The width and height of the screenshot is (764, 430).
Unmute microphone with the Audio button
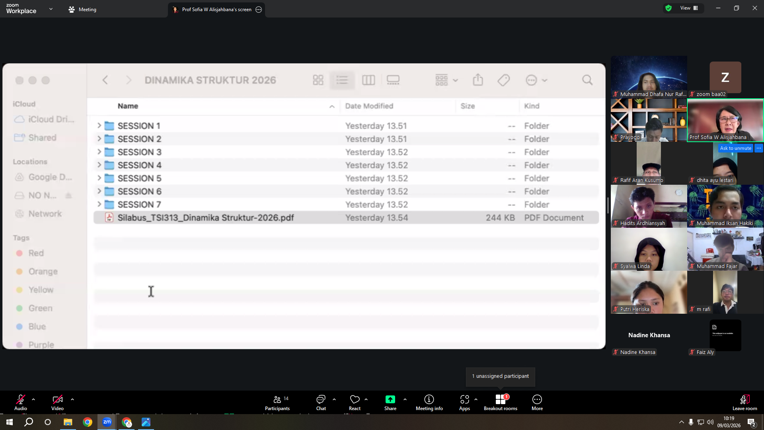(x=21, y=403)
